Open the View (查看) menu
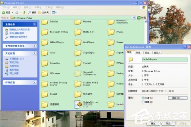Viewport: 191px width, 127px height. (x=27, y=7)
